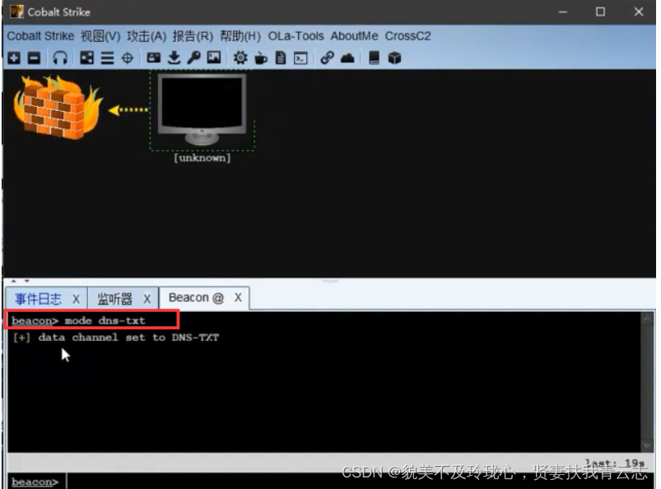661x489 pixels.
Task: Select the Beacon @ tab
Action: tap(196, 298)
